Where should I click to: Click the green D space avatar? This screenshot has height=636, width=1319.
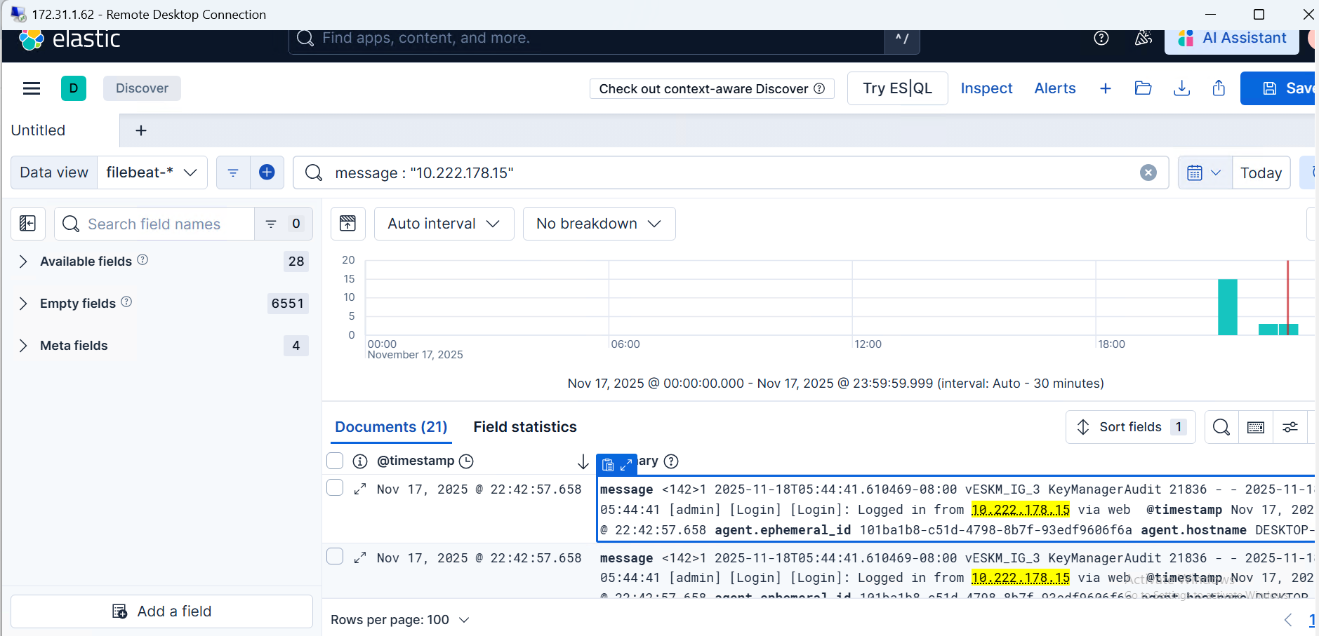[x=74, y=88]
